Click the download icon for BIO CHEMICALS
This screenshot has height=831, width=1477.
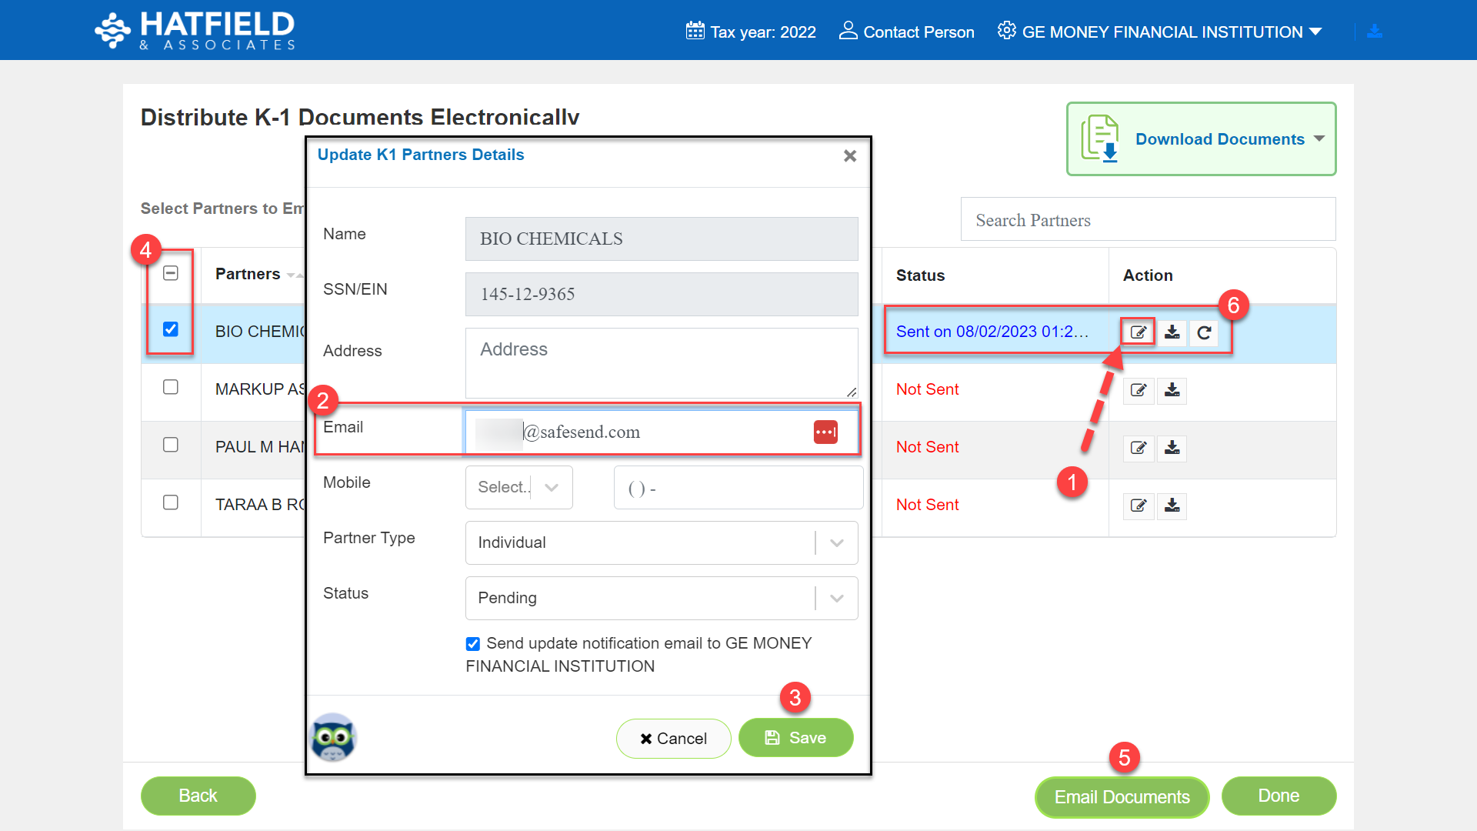tap(1172, 332)
